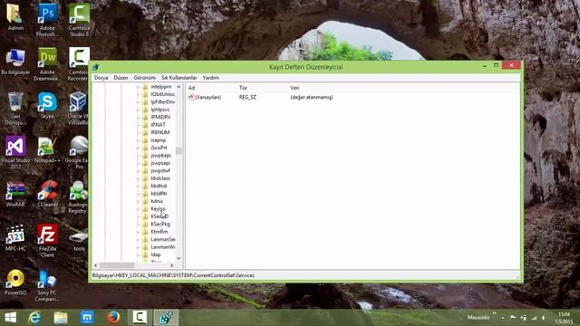
Task: Click the Registry Editor taskbar button
Action: pyautogui.click(x=166, y=318)
